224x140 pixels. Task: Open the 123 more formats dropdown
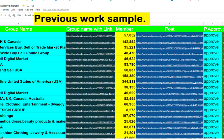click(x=19, y=15)
